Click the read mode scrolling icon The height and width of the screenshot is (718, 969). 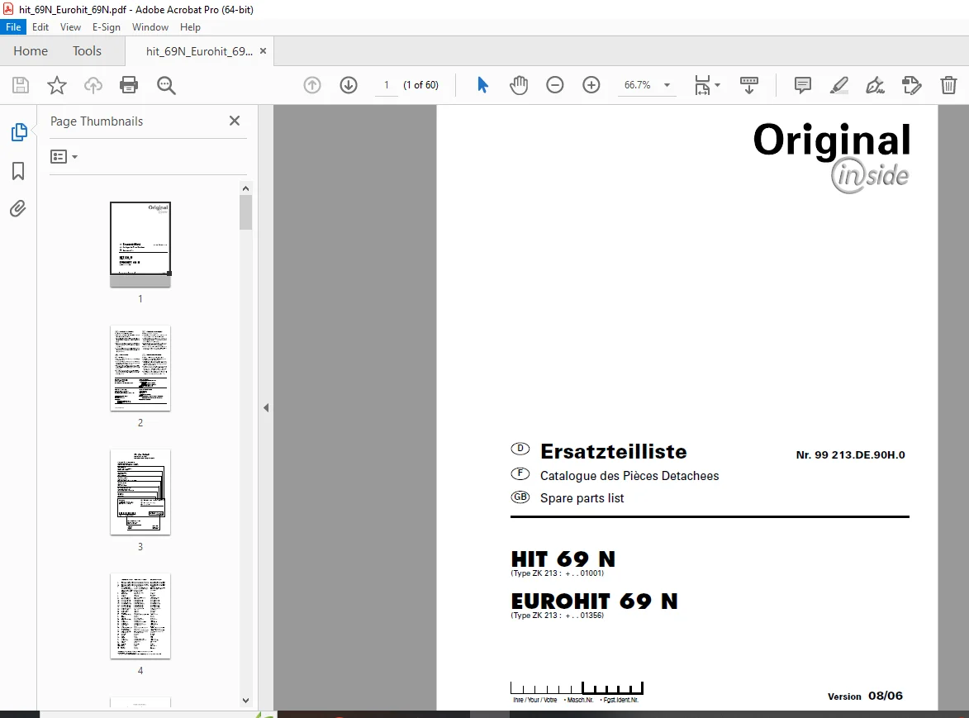749,85
